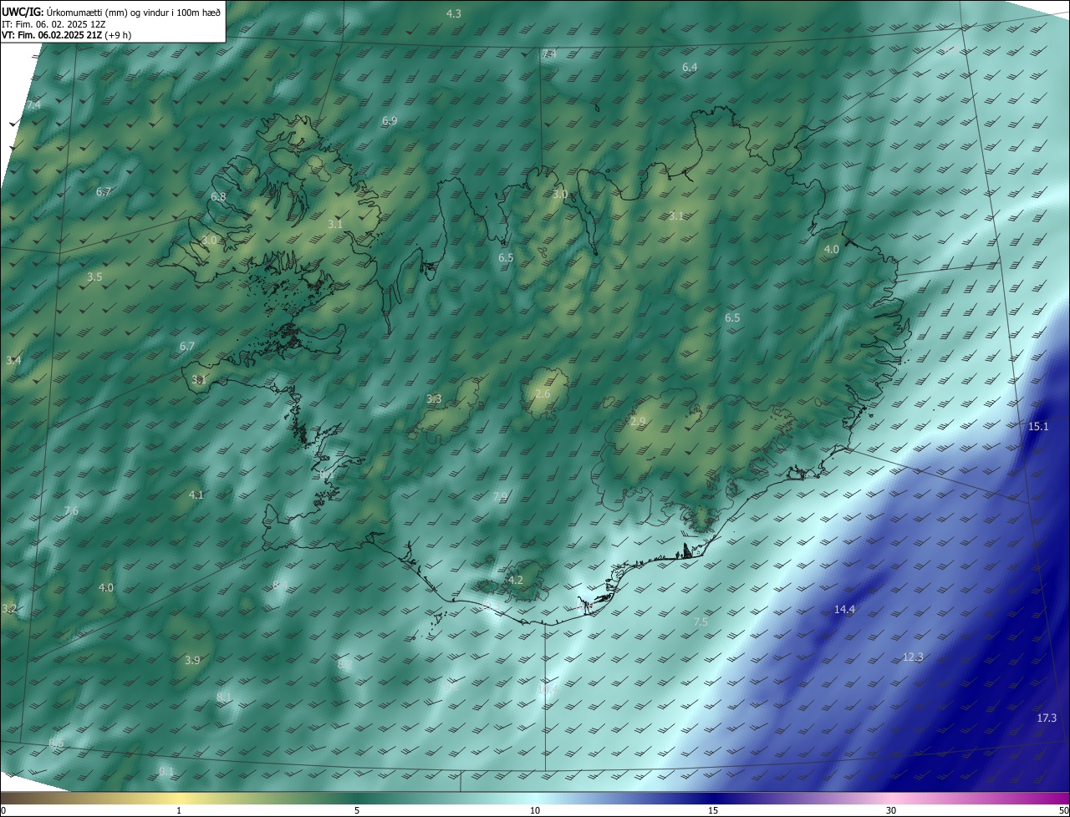This screenshot has width=1070, height=817.
Task: Click the 5 label on the color scale
Action: point(357,810)
